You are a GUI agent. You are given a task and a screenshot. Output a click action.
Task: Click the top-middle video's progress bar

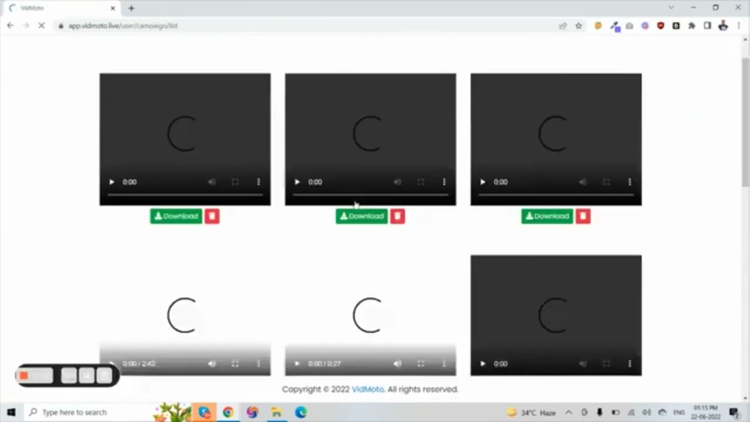tap(370, 195)
